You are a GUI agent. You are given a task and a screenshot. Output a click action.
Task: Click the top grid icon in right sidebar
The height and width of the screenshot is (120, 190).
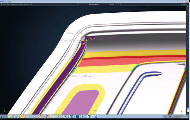[x=188, y=6]
